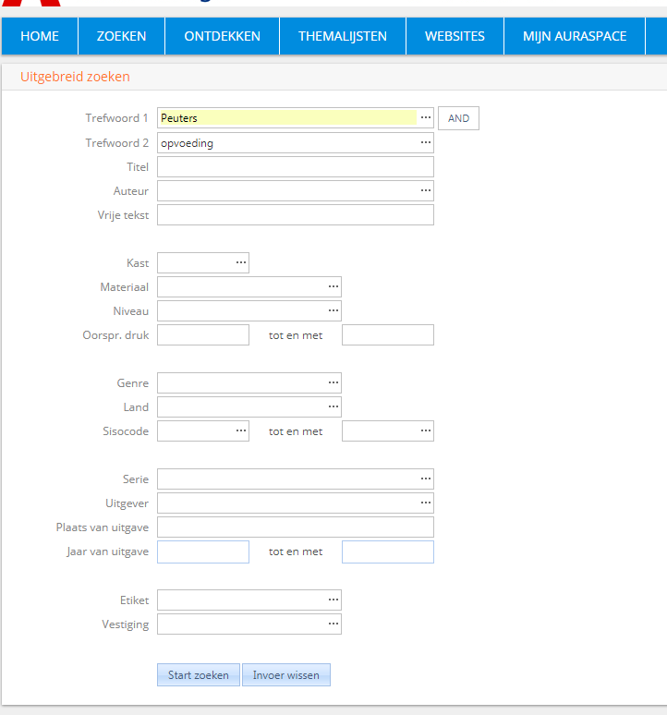Open the Uitgever ellipsis lookup
Screen dimensions: 667x715
click(x=425, y=503)
